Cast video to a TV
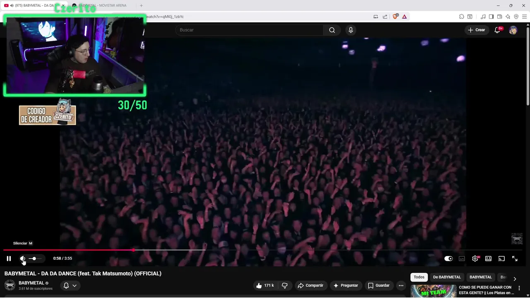 [501, 259]
